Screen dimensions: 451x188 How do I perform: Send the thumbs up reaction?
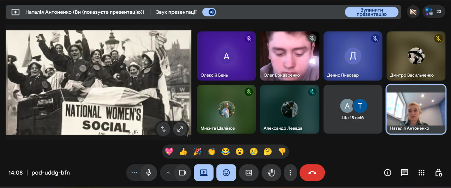[183, 151]
